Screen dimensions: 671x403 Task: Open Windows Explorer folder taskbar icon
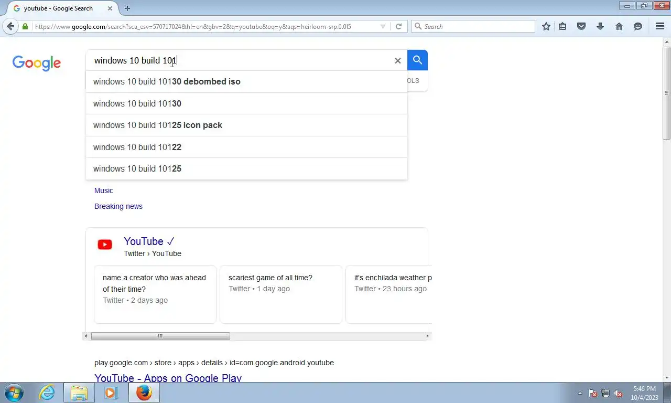point(79,393)
